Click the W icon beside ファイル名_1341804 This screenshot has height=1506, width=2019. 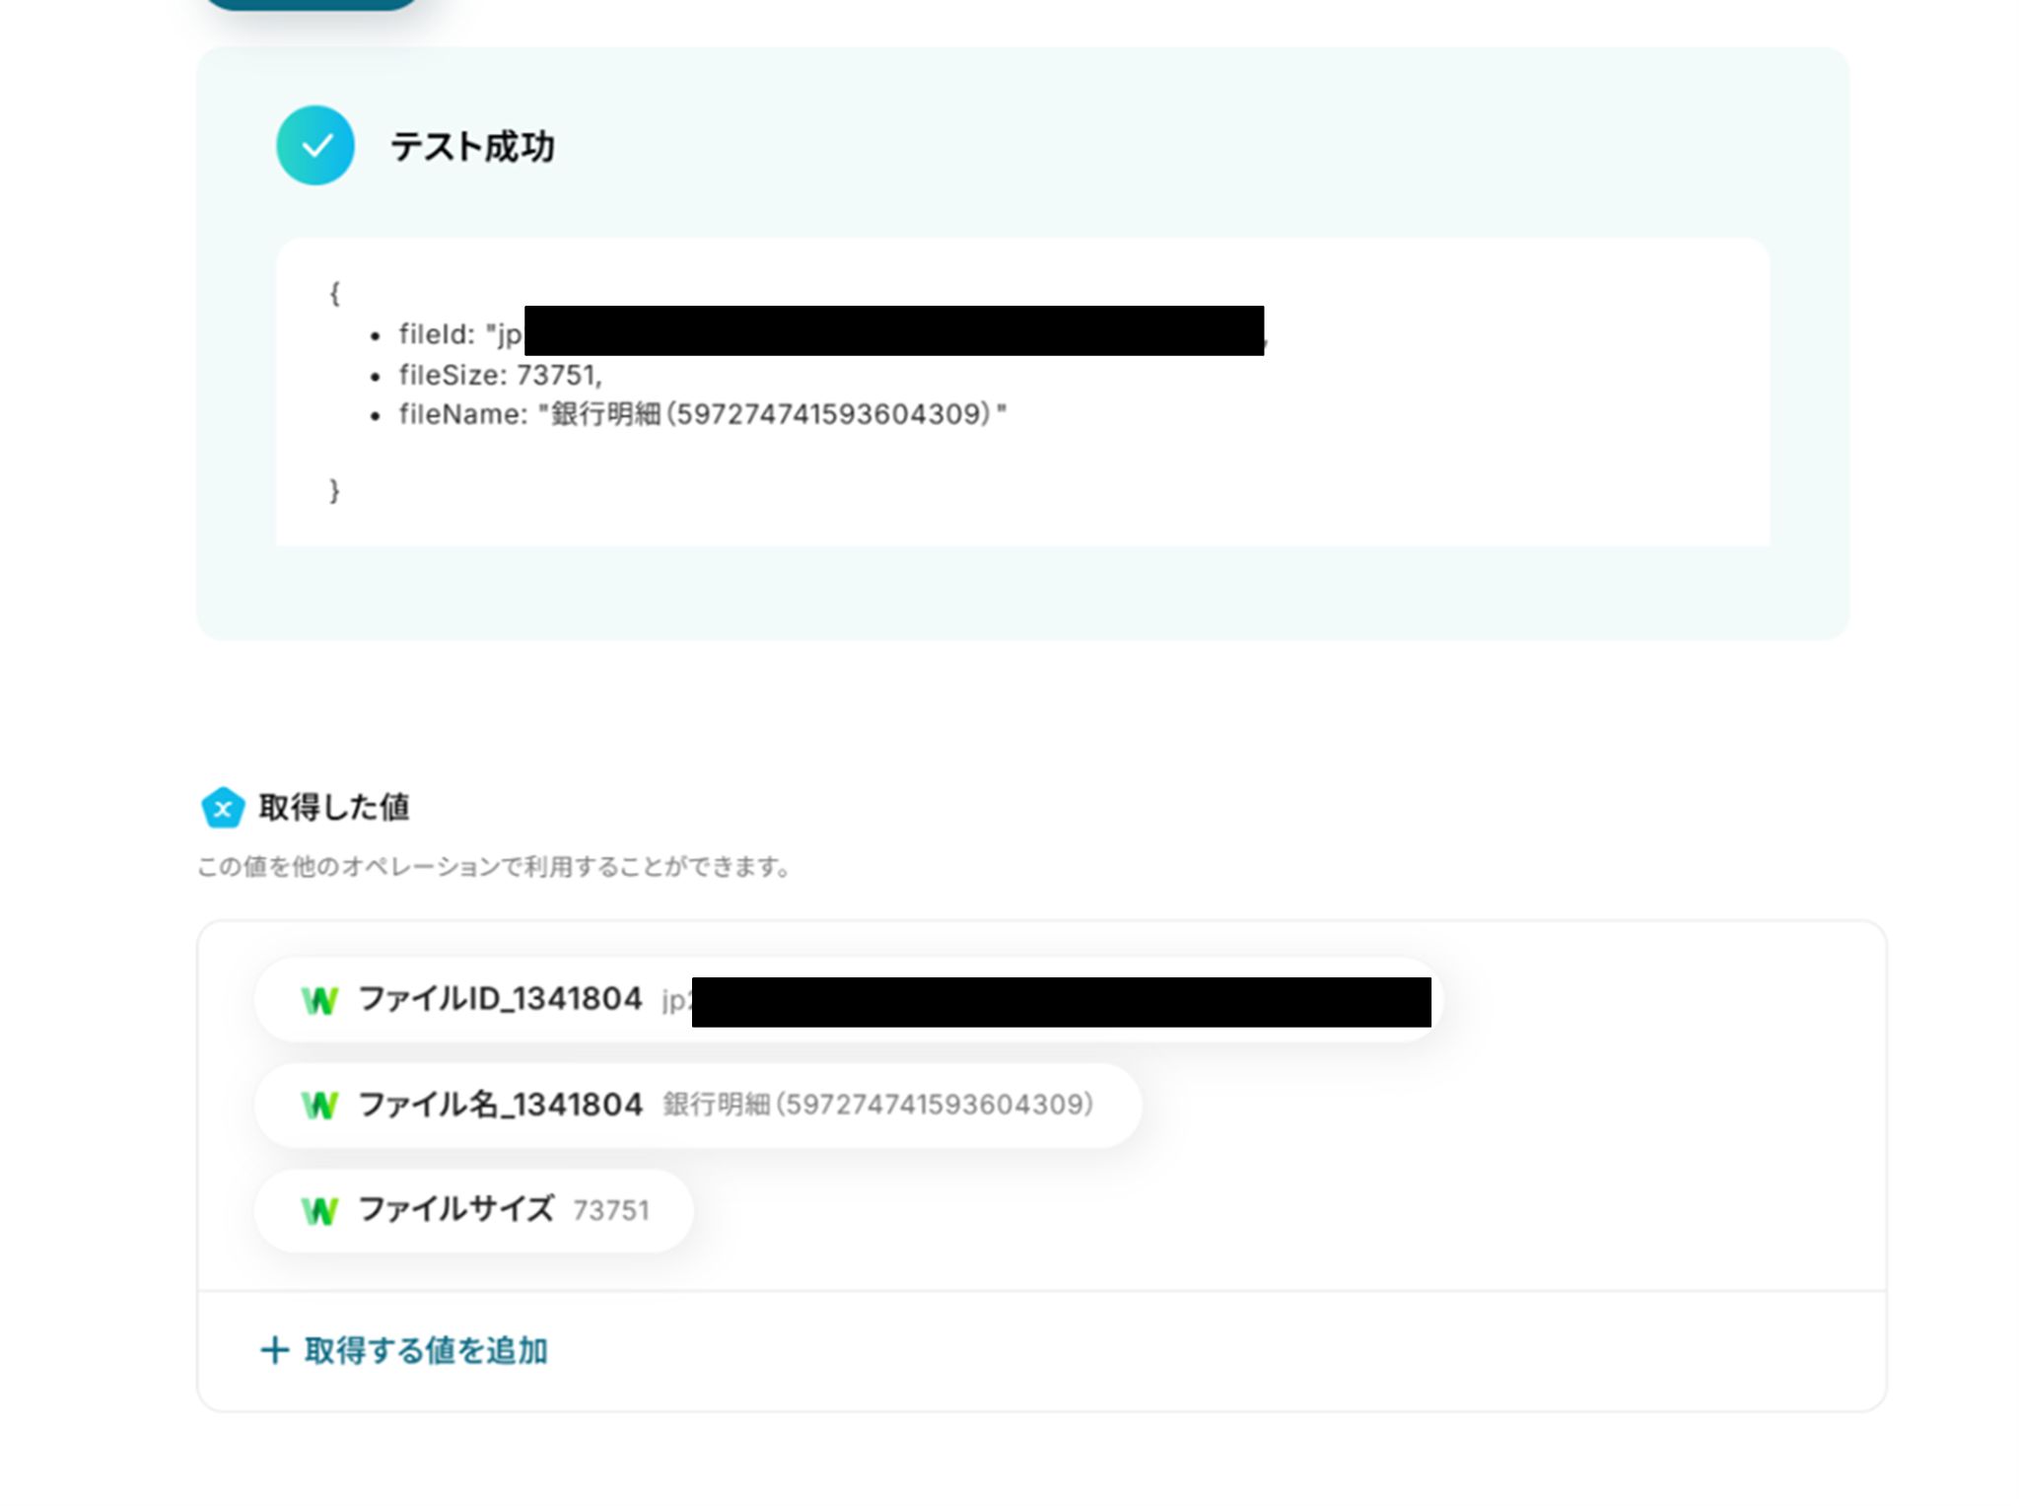coord(319,1105)
